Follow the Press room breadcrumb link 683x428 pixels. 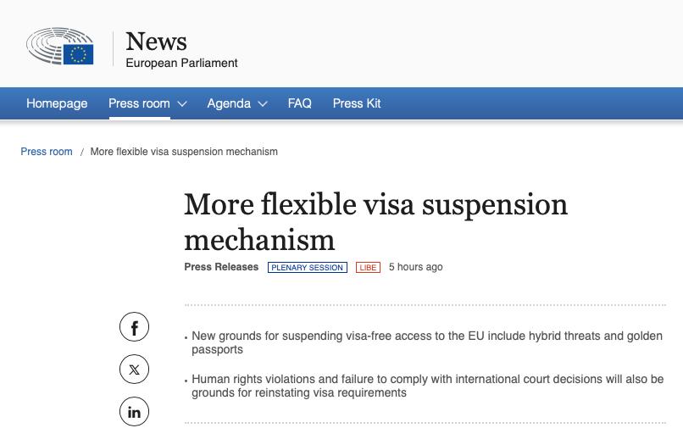coord(47,152)
